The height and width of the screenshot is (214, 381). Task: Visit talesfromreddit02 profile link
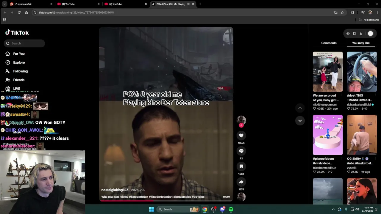(324, 168)
